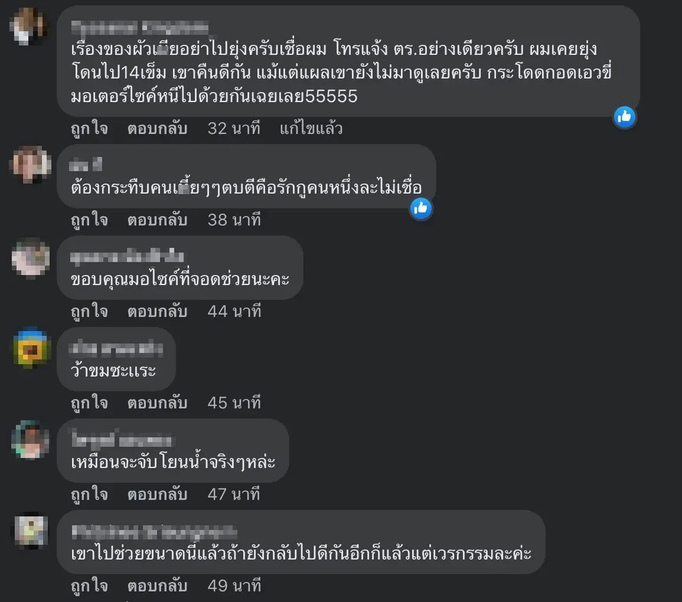Click ตอบกลับ under the 32 นาที comment
The height and width of the screenshot is (602, 682).
(x=158, y=128)
